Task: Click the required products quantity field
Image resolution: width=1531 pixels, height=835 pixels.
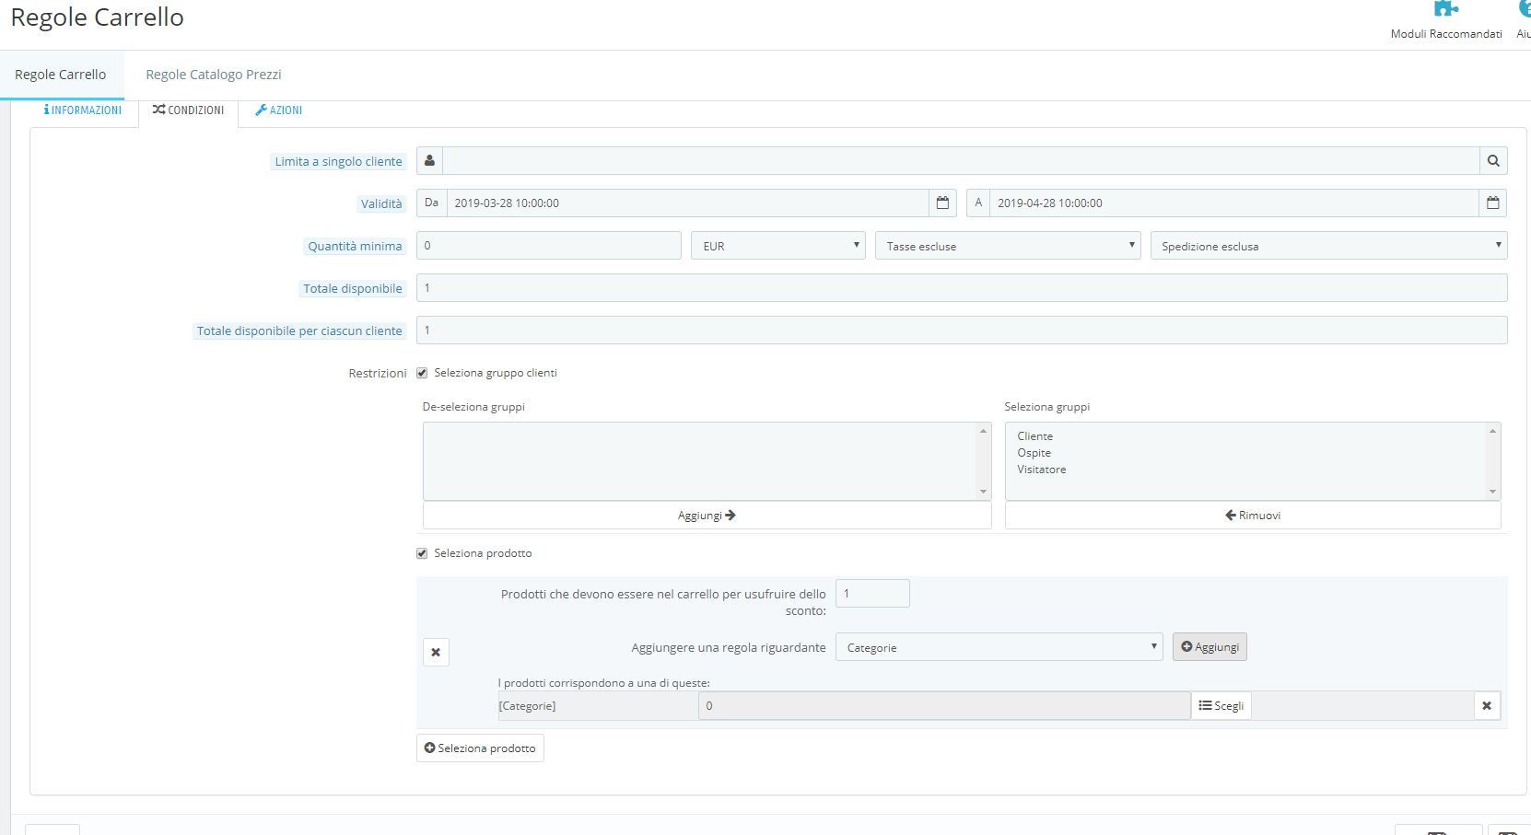Action: pyautogui.click(x=872, y=594)
